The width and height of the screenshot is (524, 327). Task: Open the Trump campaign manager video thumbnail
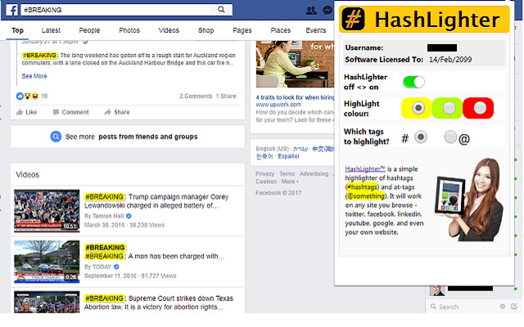(x=47, y=211)
